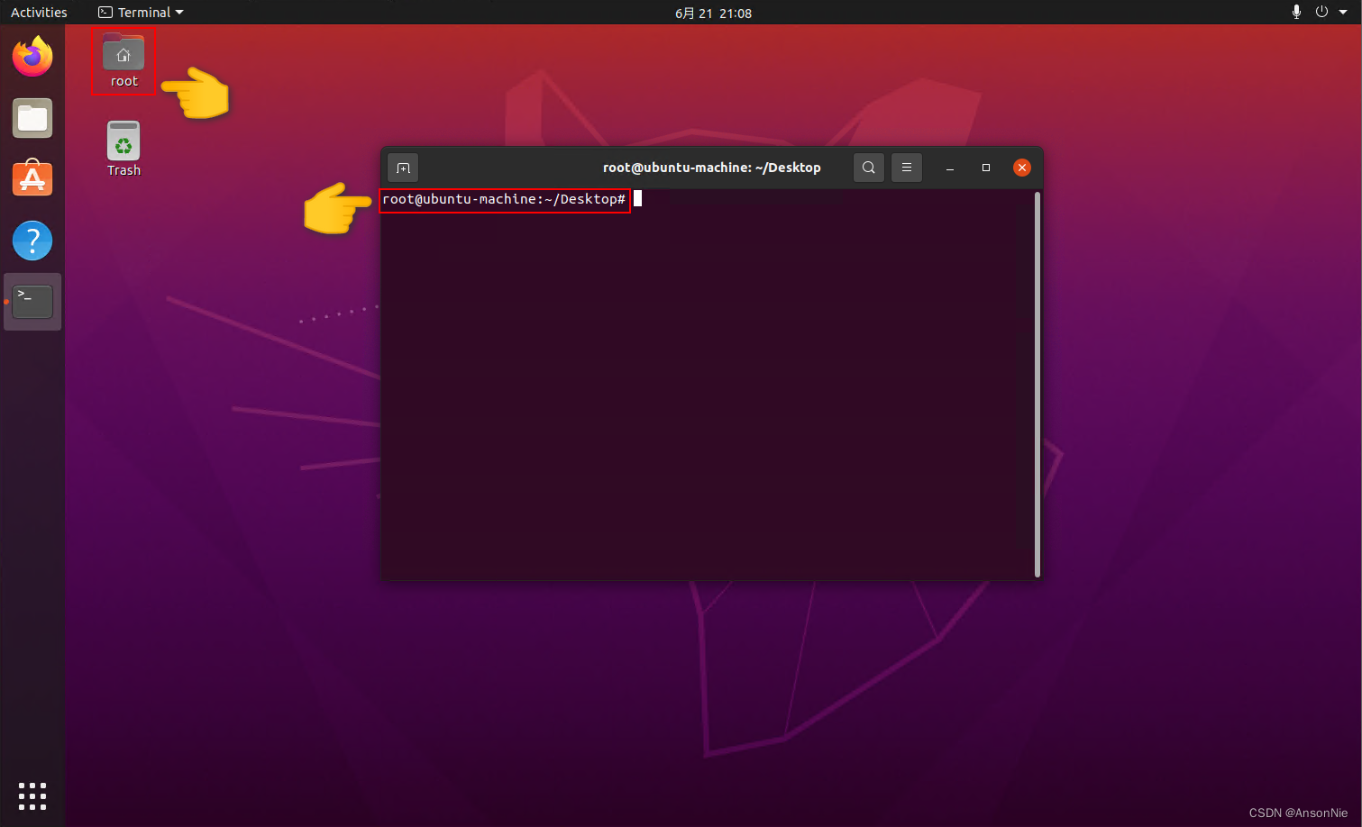Click the root@ubuntu-machine:~/Desktop# prompt text
Screen dimensions: 1362x827
point(504,199)
